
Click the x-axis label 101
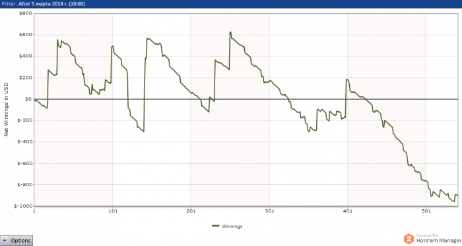point(113,211)
